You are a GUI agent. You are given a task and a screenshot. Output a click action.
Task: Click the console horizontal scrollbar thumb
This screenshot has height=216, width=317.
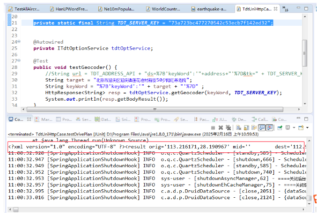(x=16, y=210)
